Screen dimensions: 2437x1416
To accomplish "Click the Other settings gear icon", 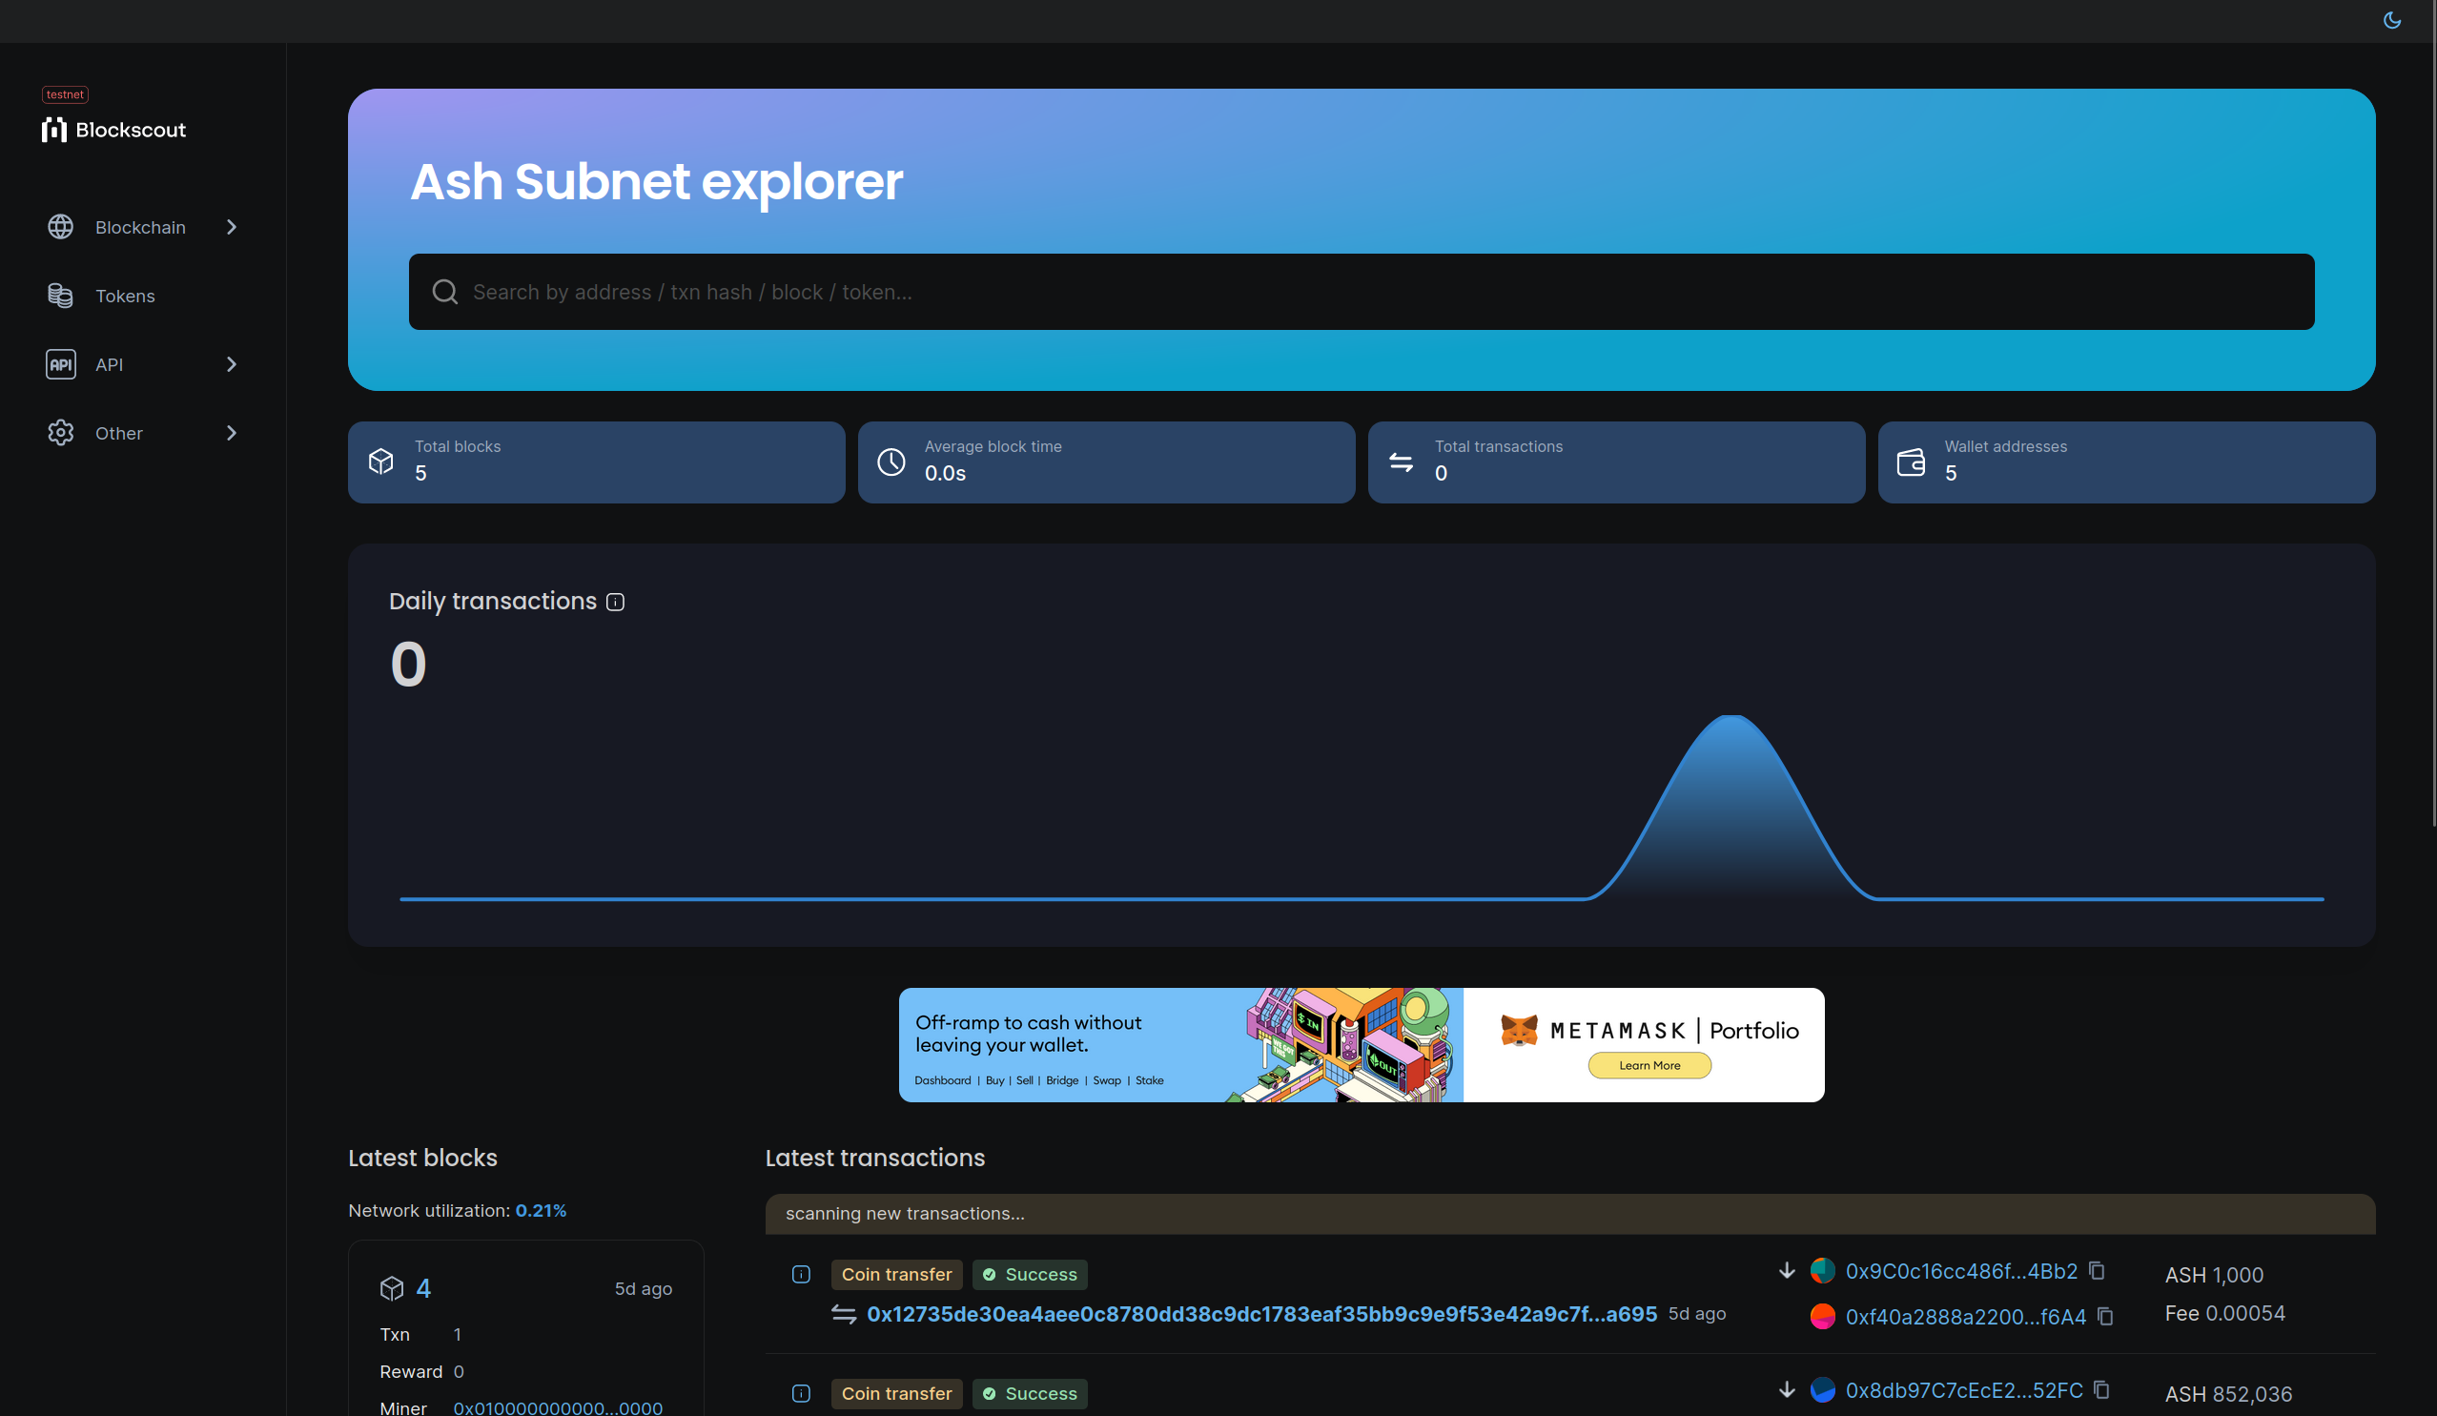I will [57, 432].
